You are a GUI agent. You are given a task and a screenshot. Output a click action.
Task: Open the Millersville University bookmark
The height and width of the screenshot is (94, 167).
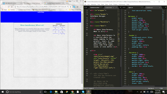pos(40,10)
